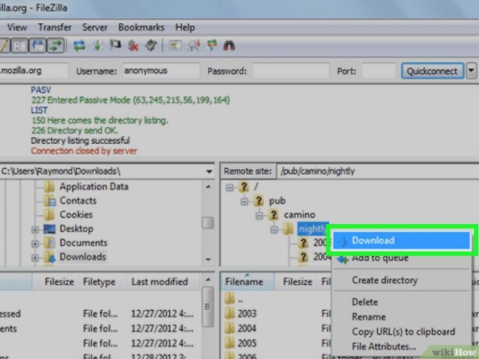Reconnect to last server icon
Image resolution: width=479 pixels, height=359 pixels.
coord(151,46)
